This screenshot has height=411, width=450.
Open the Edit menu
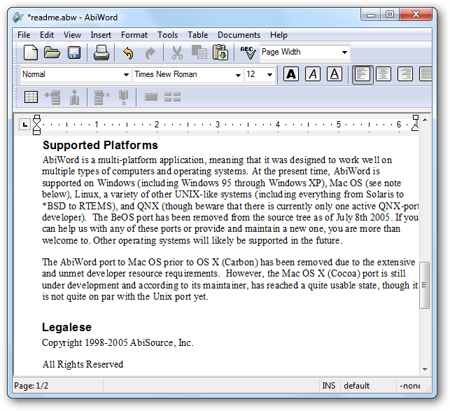click(x=47, y=35)
